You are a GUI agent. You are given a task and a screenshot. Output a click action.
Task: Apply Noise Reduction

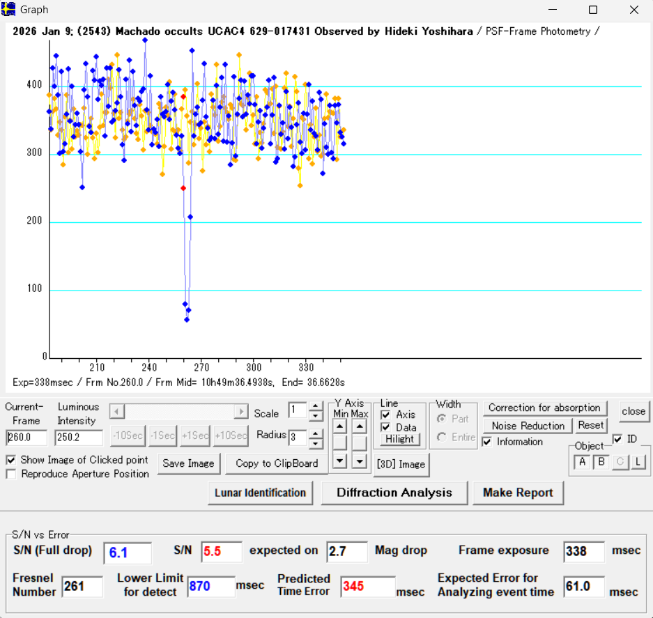coord(528,426)
